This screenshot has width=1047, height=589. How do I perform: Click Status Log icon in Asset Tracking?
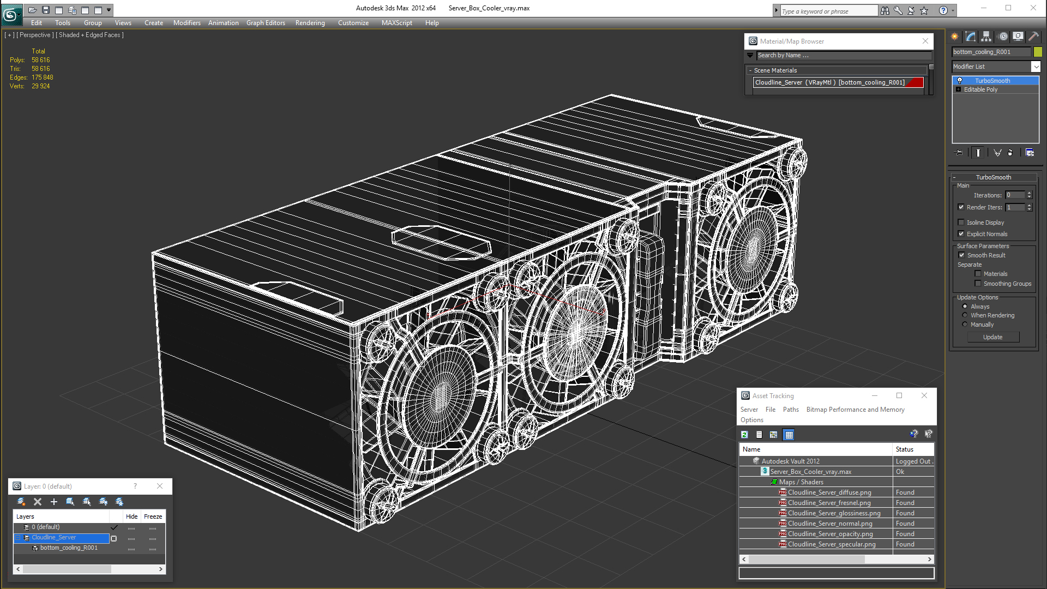click(x=759, y=435)
